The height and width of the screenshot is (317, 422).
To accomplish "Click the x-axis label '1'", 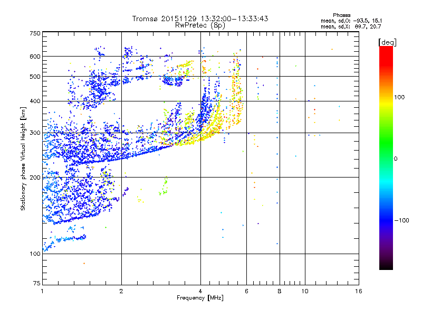I will [43, 291].
